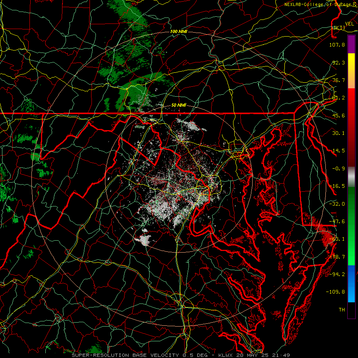
Task: Click the yellow-orange segment of velocity color bar
Action: pyautogui.click(x=351, y=71)
